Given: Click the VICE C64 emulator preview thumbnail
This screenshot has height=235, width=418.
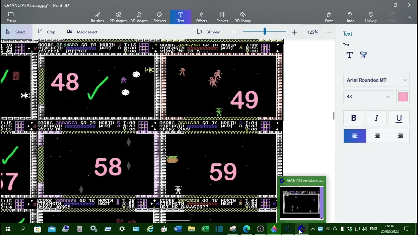Looking at the screenshot, I should [301, 203].
